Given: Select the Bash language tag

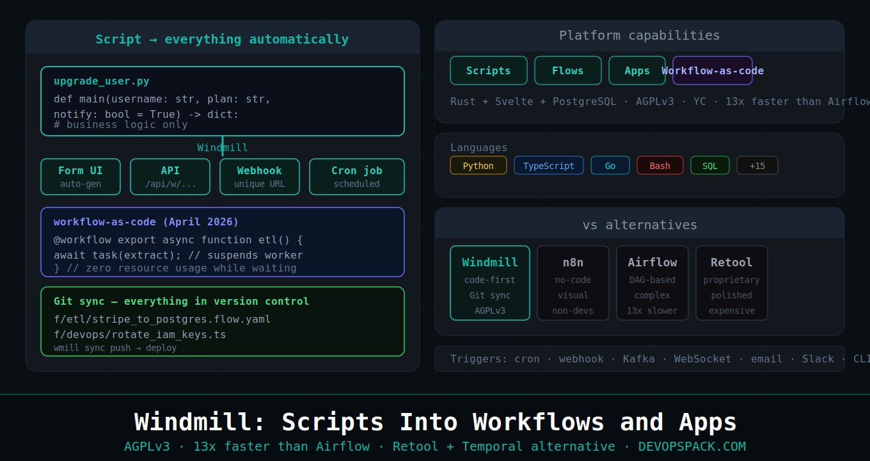Looking at the screenshot, I should click(660, 165).
